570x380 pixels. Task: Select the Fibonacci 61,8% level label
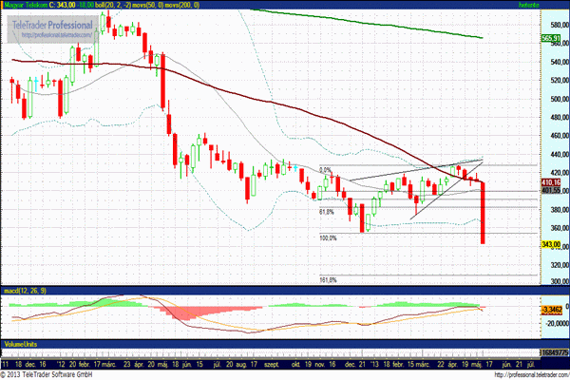coord(327,212)
